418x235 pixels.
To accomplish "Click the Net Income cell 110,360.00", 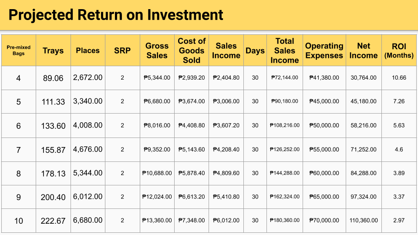I will point(364,221).
